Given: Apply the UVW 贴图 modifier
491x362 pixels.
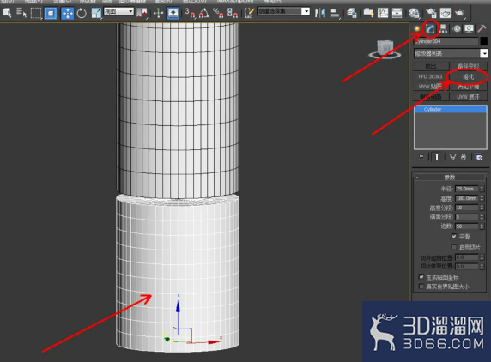Looking at the screenshot, I should (431, 87).
